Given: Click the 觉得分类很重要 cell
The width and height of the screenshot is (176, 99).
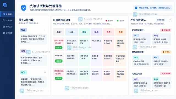Looking at the screenshot, I should click(x=96, y=59).
